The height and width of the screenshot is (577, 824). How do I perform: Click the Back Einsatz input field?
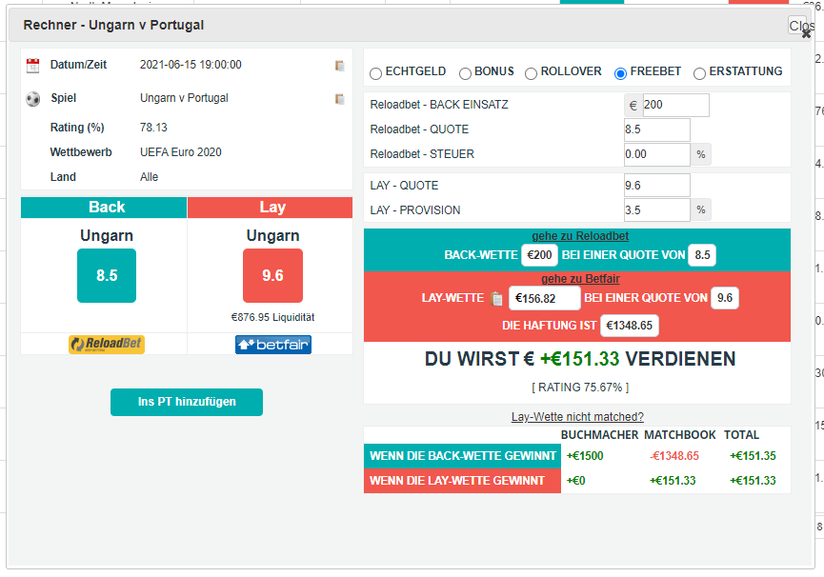click(675, 105)
